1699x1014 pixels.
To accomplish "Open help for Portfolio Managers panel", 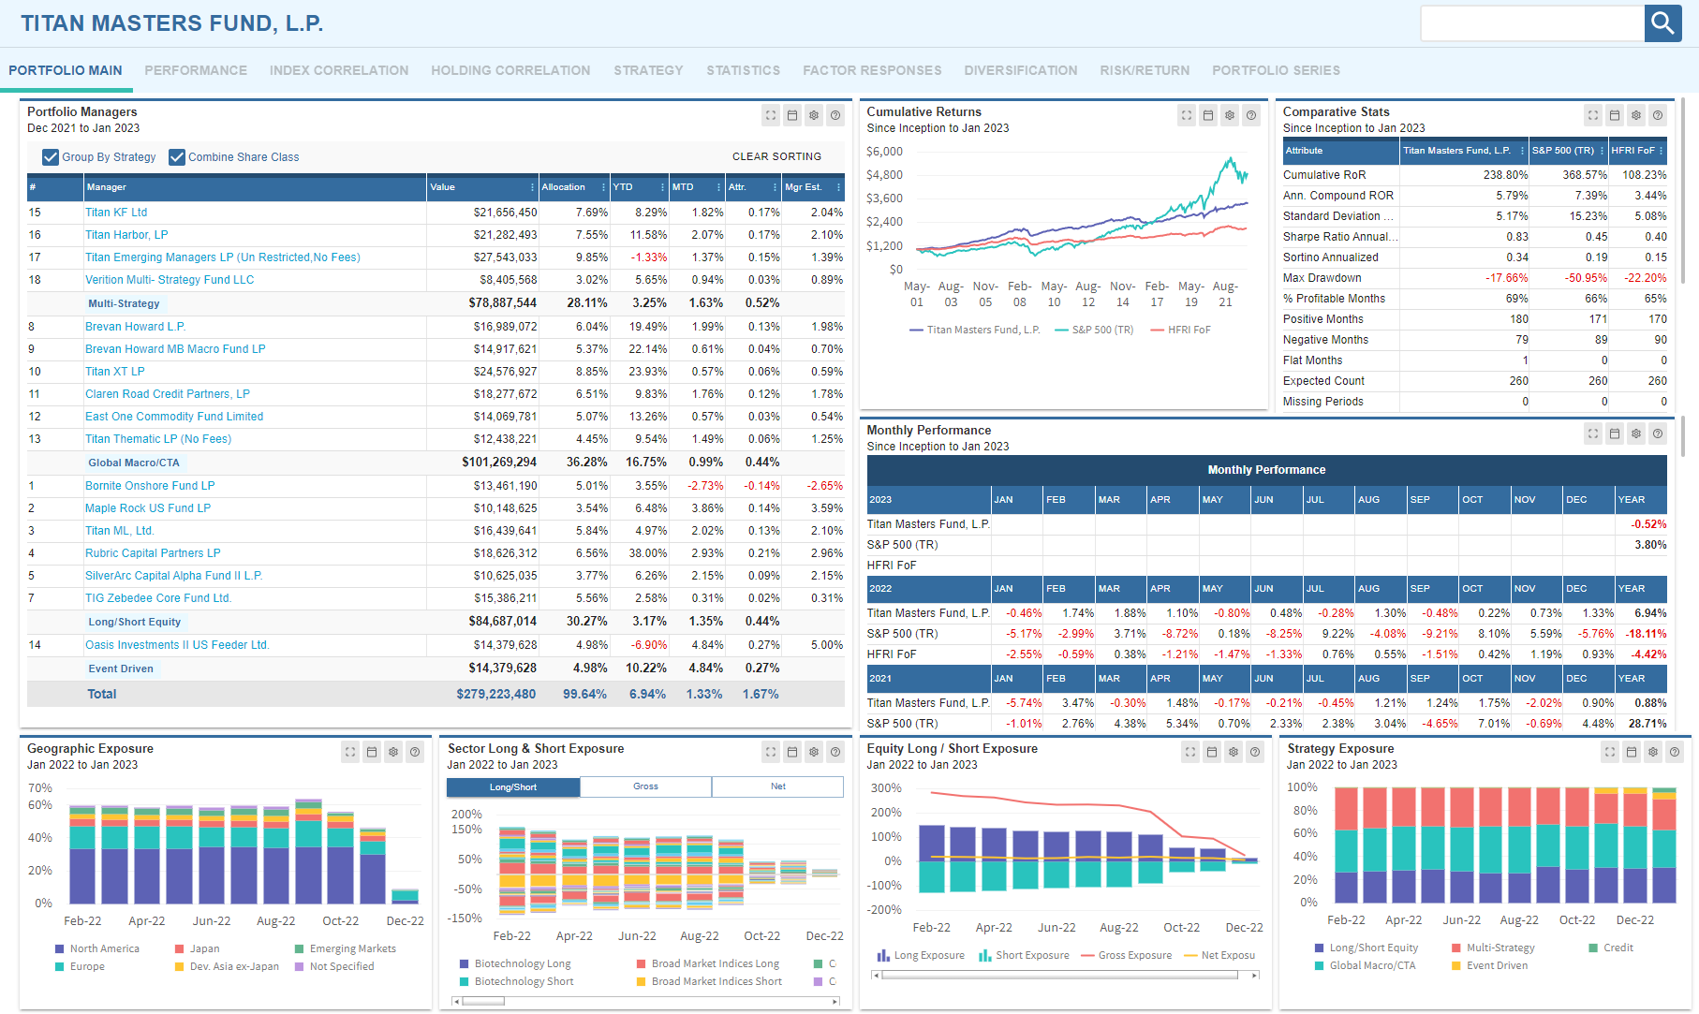I will (x=835, y=115).
